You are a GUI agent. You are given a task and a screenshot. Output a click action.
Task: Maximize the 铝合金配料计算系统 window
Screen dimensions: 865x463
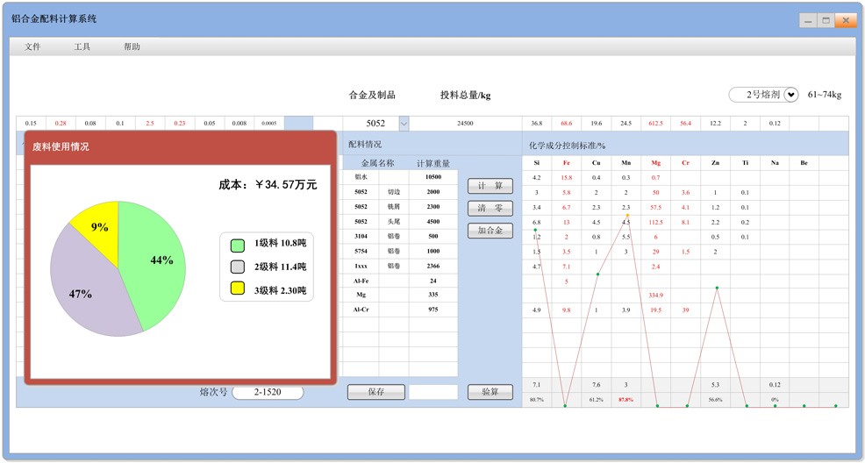coord(826,20)
